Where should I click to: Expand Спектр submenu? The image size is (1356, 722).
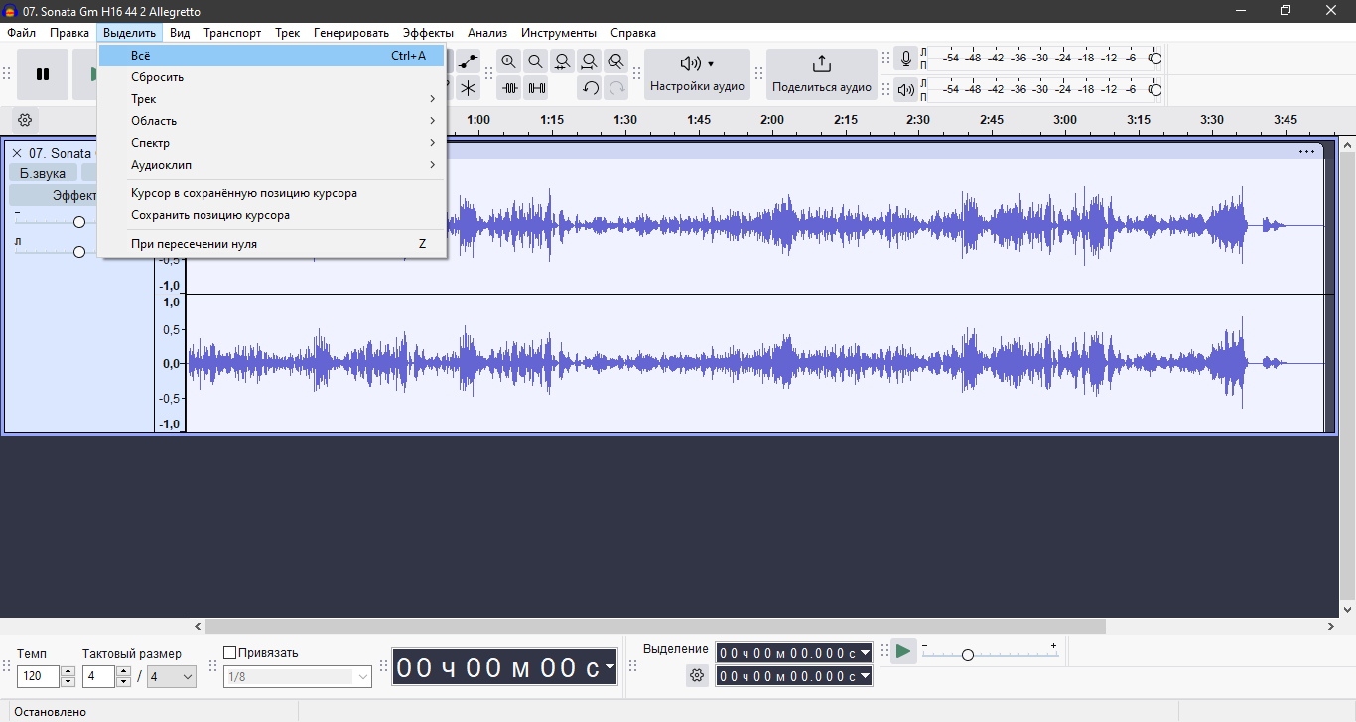272,143
